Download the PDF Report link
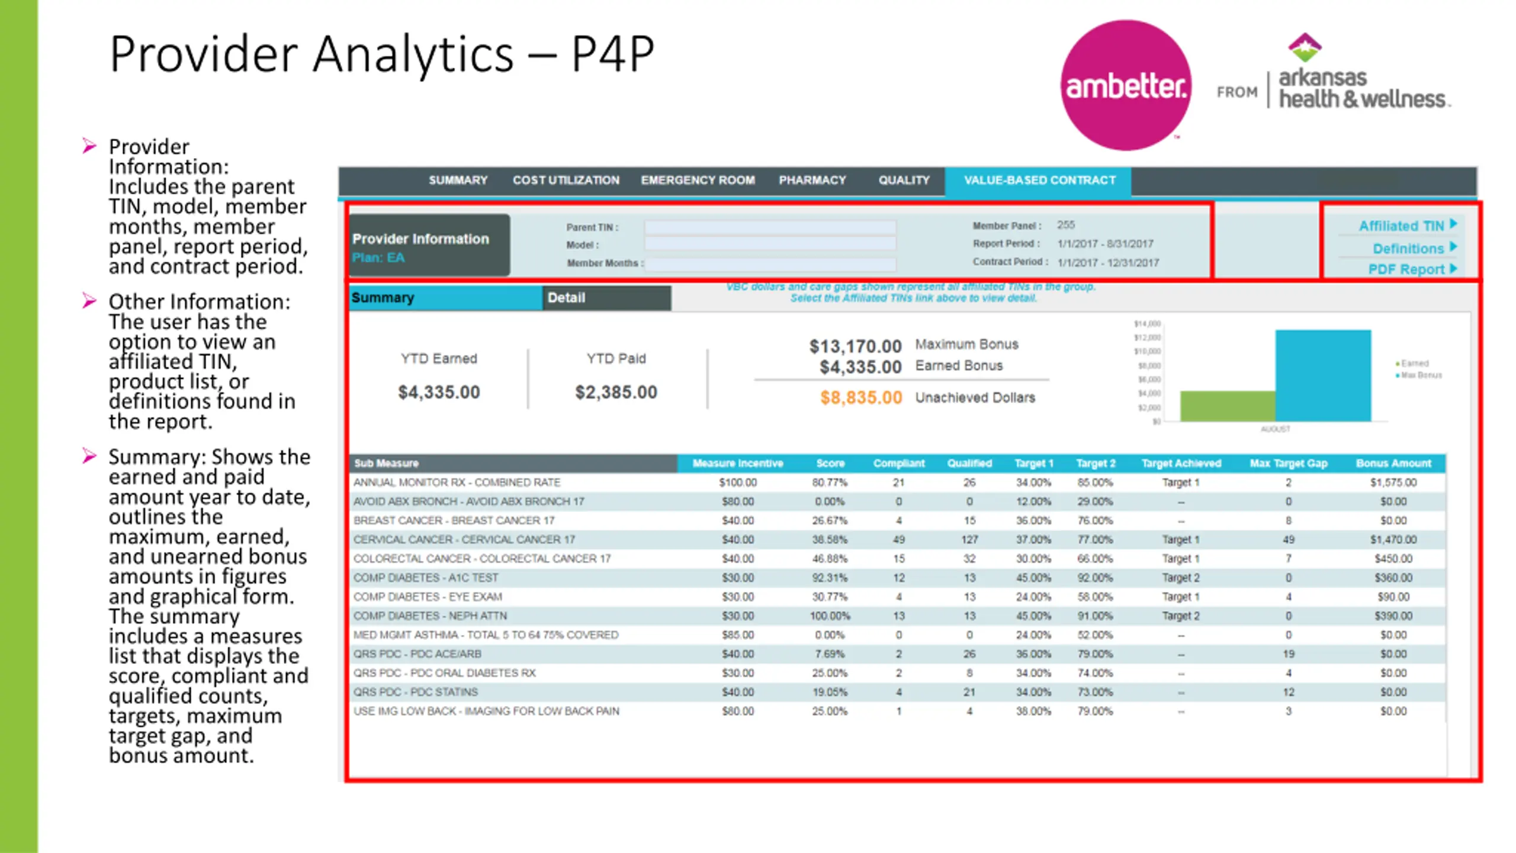Image resolution: width=1516 pixels, height=853 pixels. [1406, 269]
